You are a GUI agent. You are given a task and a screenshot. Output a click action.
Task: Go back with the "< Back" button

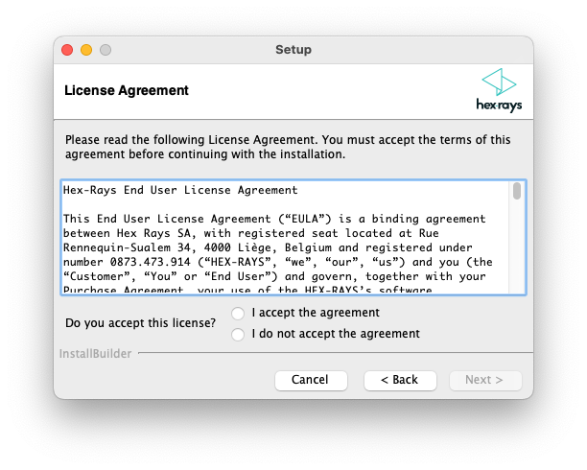tap(399, 380)
